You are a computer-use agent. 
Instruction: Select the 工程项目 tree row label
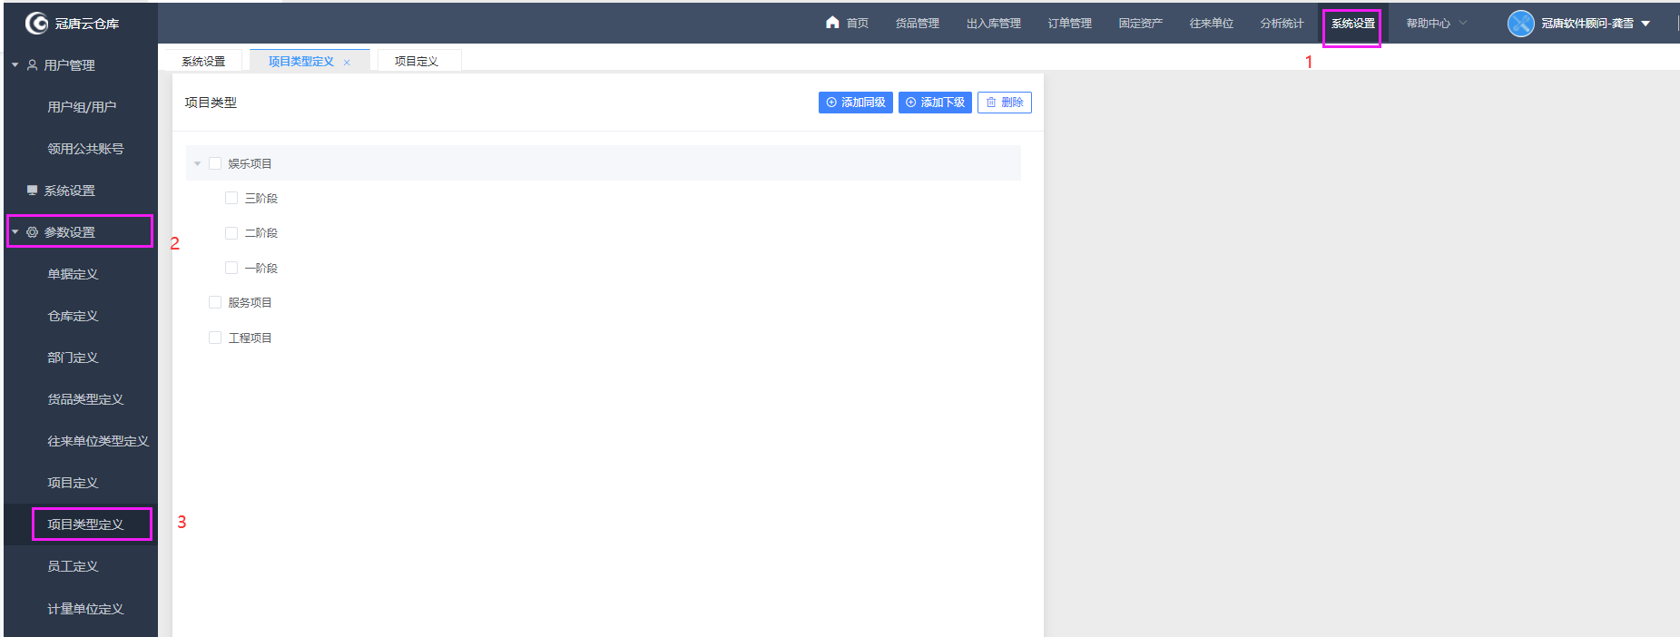[x=250, y=338]
